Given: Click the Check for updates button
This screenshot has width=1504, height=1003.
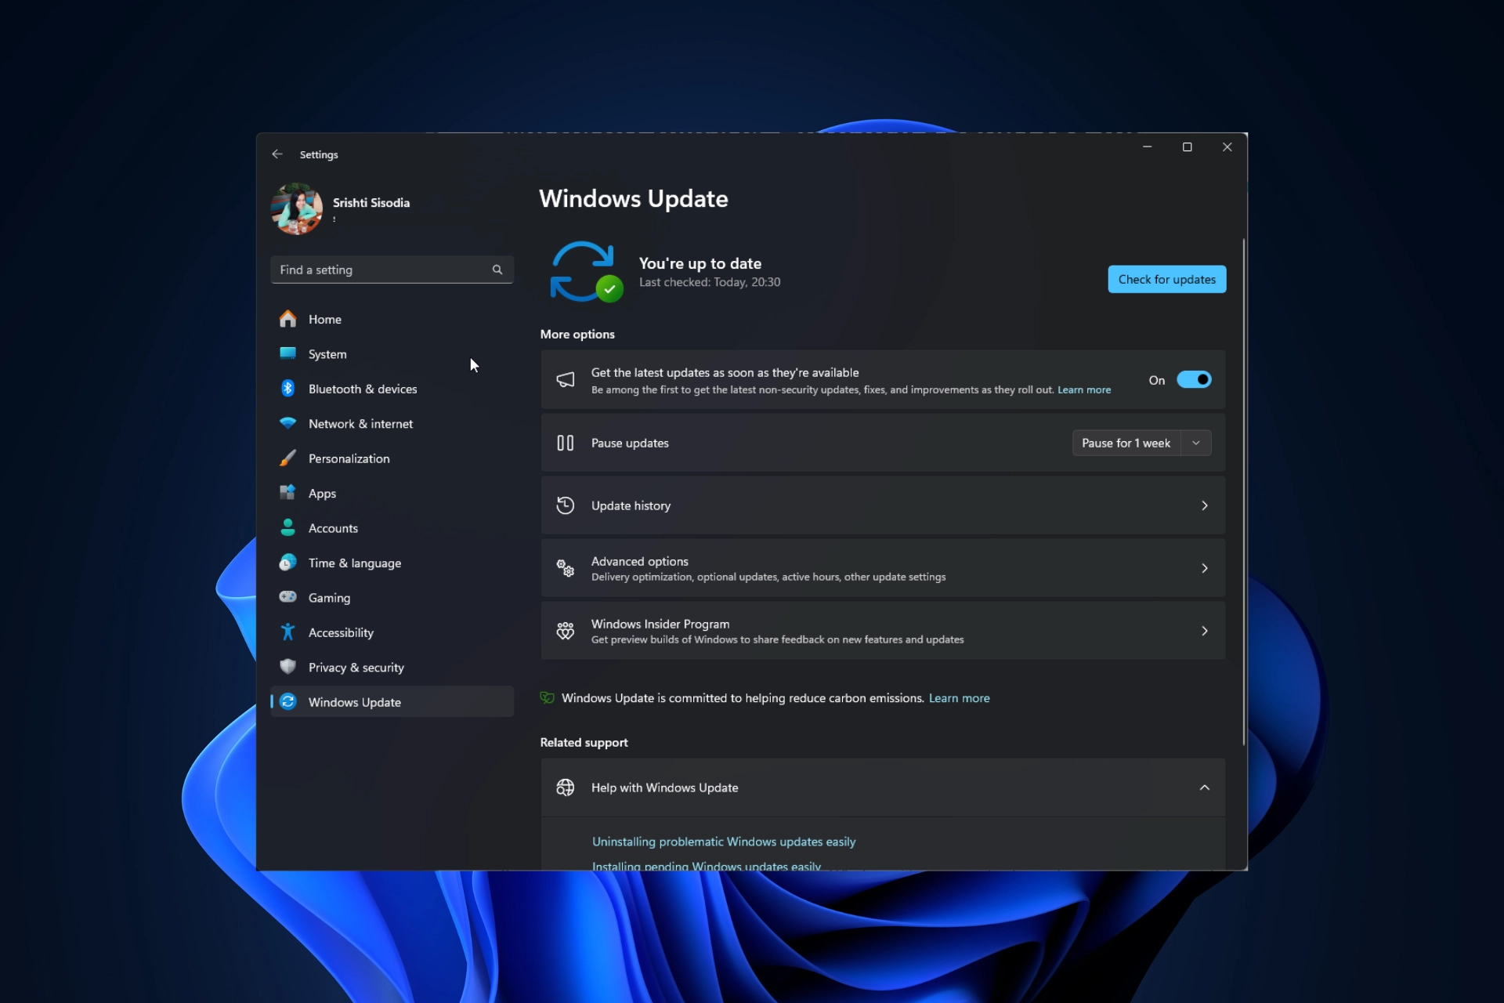Looking at the screenshot, I should point(1166,279).
